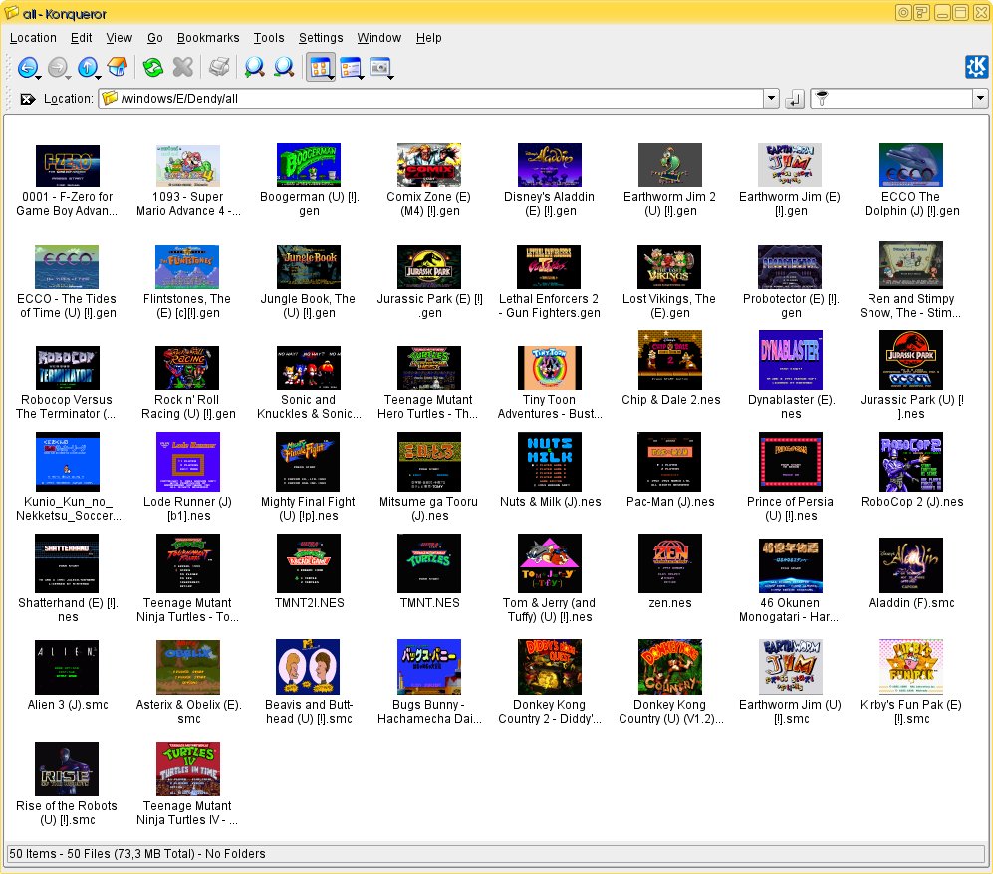Select ECCO The Dolphin (J) file

[x=910, y=181]
